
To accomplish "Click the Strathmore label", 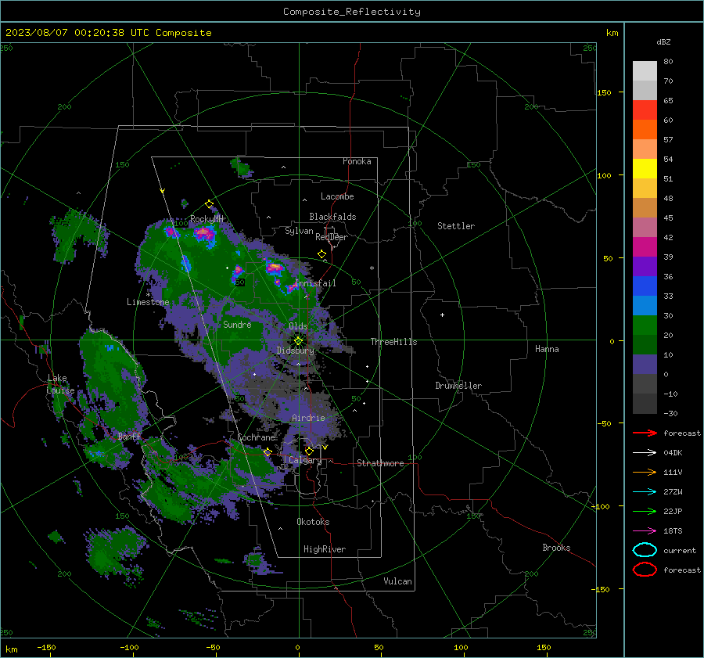I will [x=380, y=463].
